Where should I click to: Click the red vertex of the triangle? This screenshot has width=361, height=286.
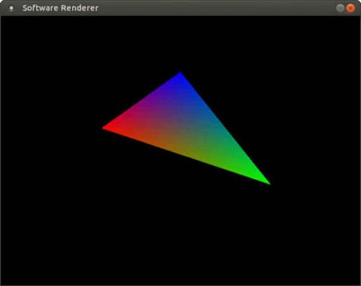tap(106, 127)
